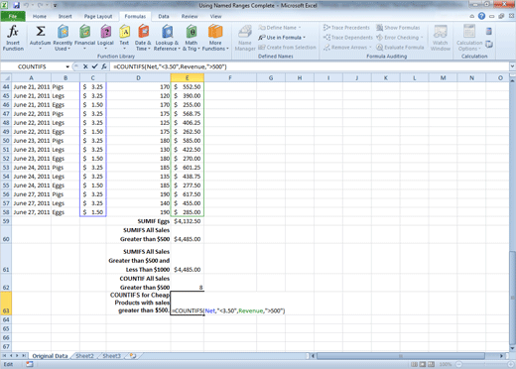Image resolution: width=516 pixels, height=369 pixels.
Task: Expand the Name Box dropdown
Action: tap(67, 66)
